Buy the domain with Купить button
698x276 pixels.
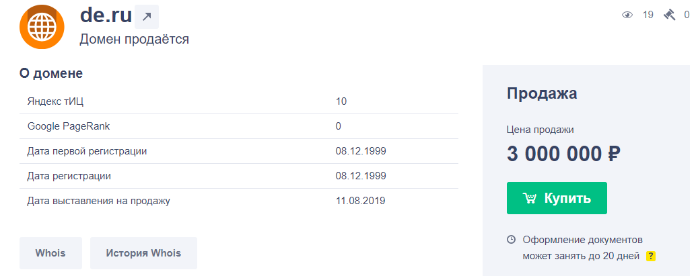tap(557, 198)
